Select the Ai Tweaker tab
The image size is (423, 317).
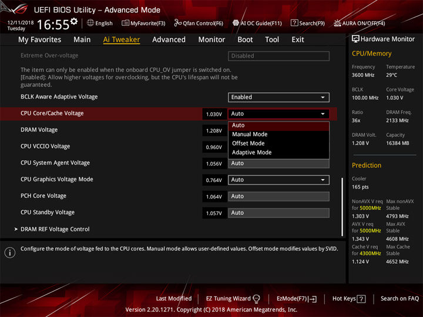coord(122,40)
